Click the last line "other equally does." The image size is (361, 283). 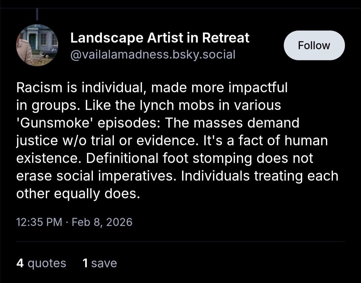pyautogui.click(x=78, y=194)
